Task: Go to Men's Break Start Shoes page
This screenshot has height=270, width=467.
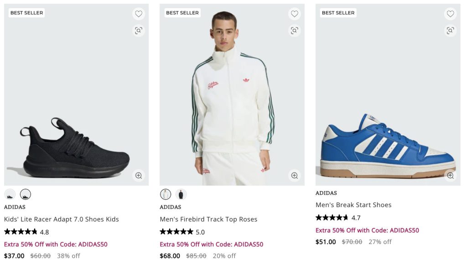Action: [x=353, y=205]
